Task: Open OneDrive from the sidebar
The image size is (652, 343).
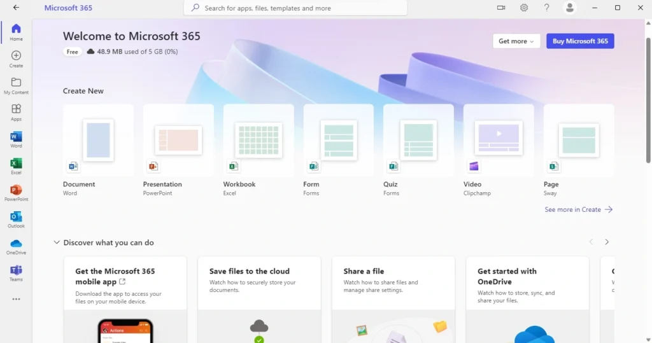Action: (x=16, y=246)
